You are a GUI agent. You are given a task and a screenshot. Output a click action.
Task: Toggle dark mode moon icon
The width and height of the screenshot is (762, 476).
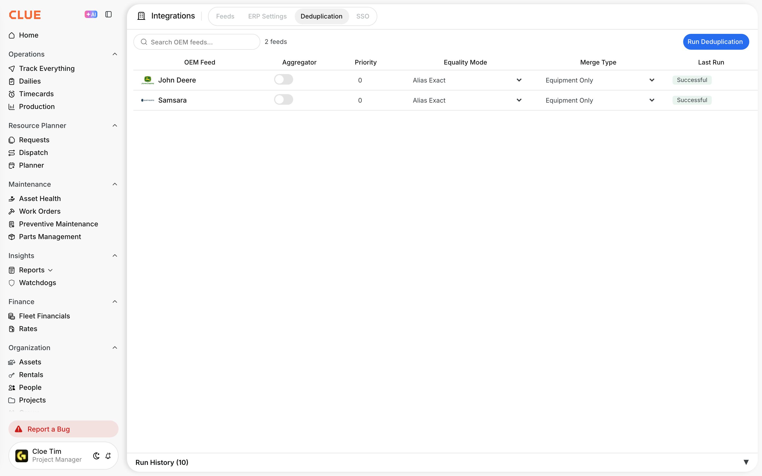(96, 456)
